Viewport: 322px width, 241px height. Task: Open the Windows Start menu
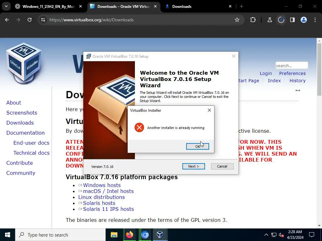(x=8, y=235)
